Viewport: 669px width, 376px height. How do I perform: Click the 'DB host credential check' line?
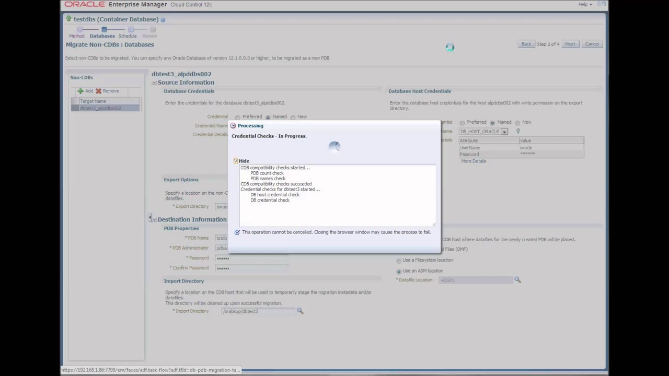click(x=275, y=195)
